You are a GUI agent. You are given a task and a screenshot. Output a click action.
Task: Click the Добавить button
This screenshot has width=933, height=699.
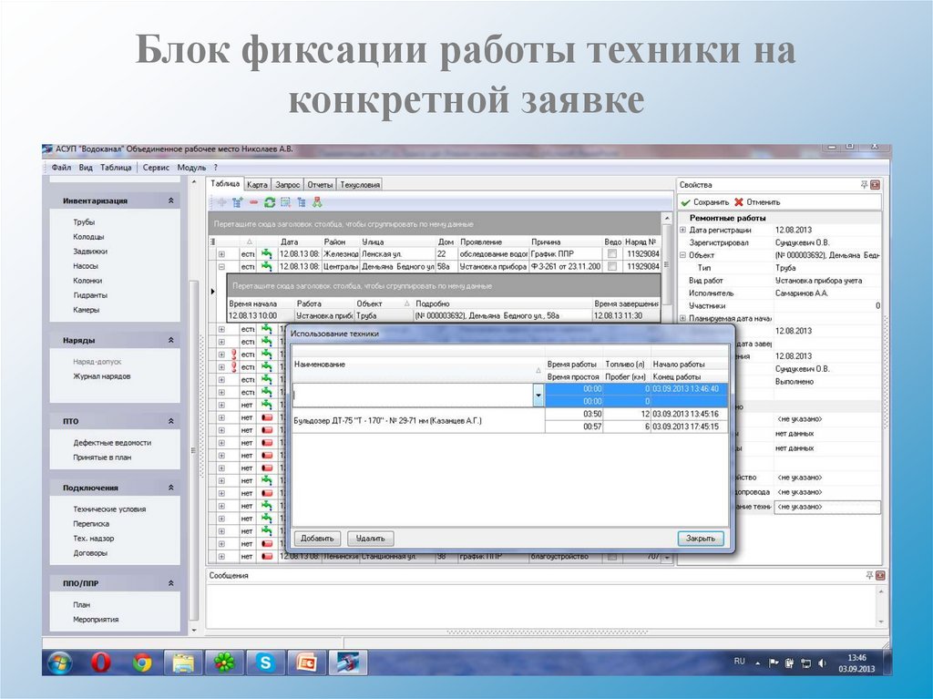point(317,539)
